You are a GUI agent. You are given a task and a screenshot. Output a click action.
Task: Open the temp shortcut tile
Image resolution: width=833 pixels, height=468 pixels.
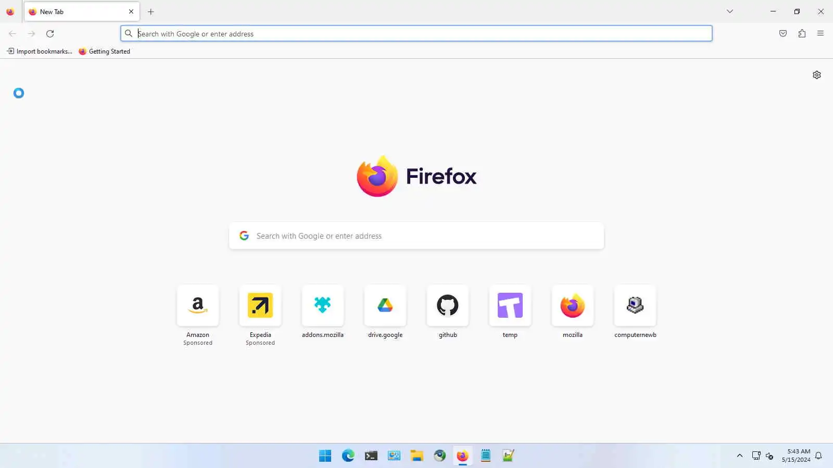510,305
